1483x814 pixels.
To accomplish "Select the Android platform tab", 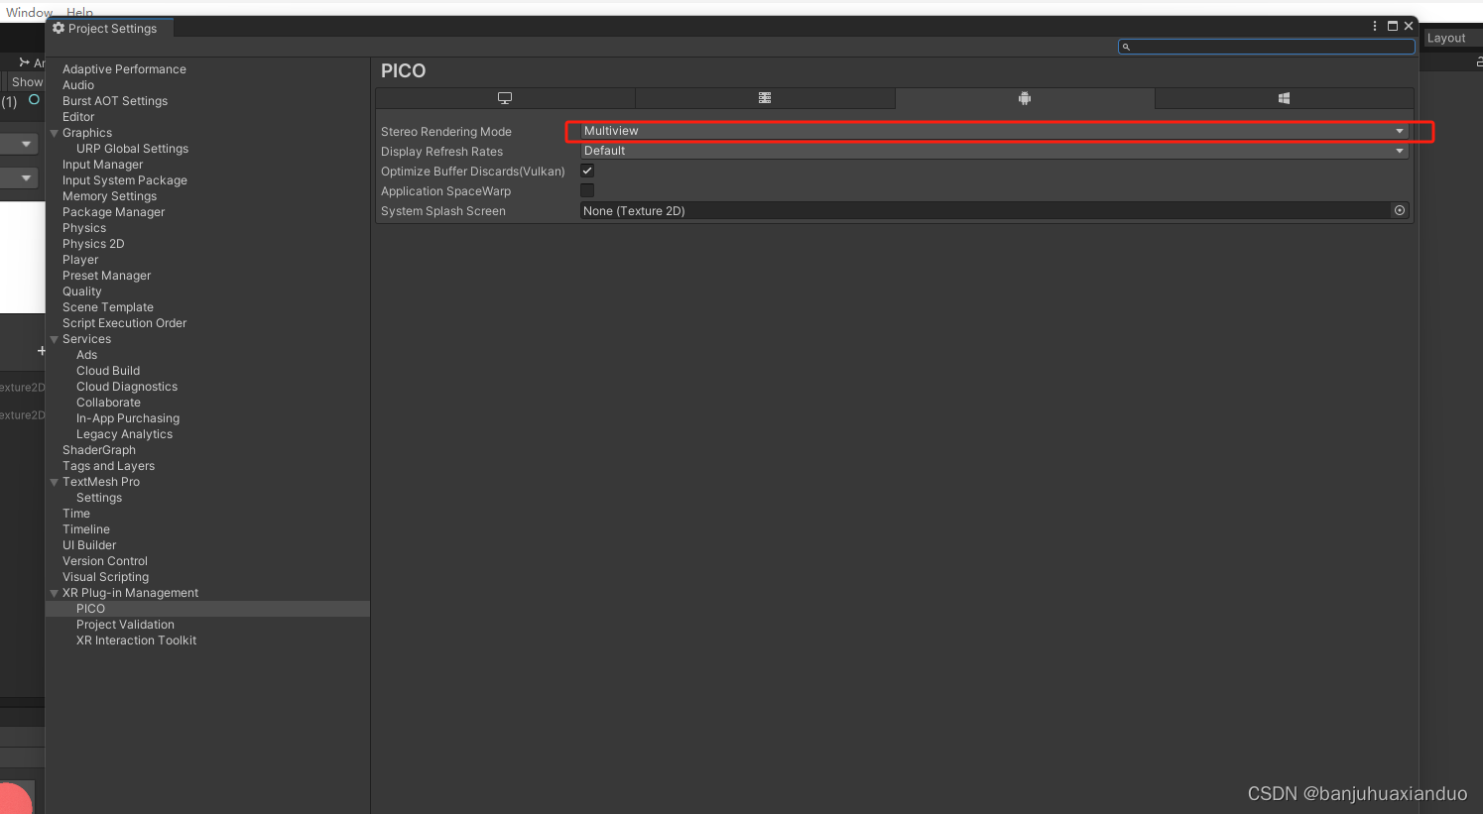I will point(1025,98).
